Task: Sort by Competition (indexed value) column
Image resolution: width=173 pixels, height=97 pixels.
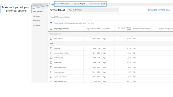Action: coord(142,29)
